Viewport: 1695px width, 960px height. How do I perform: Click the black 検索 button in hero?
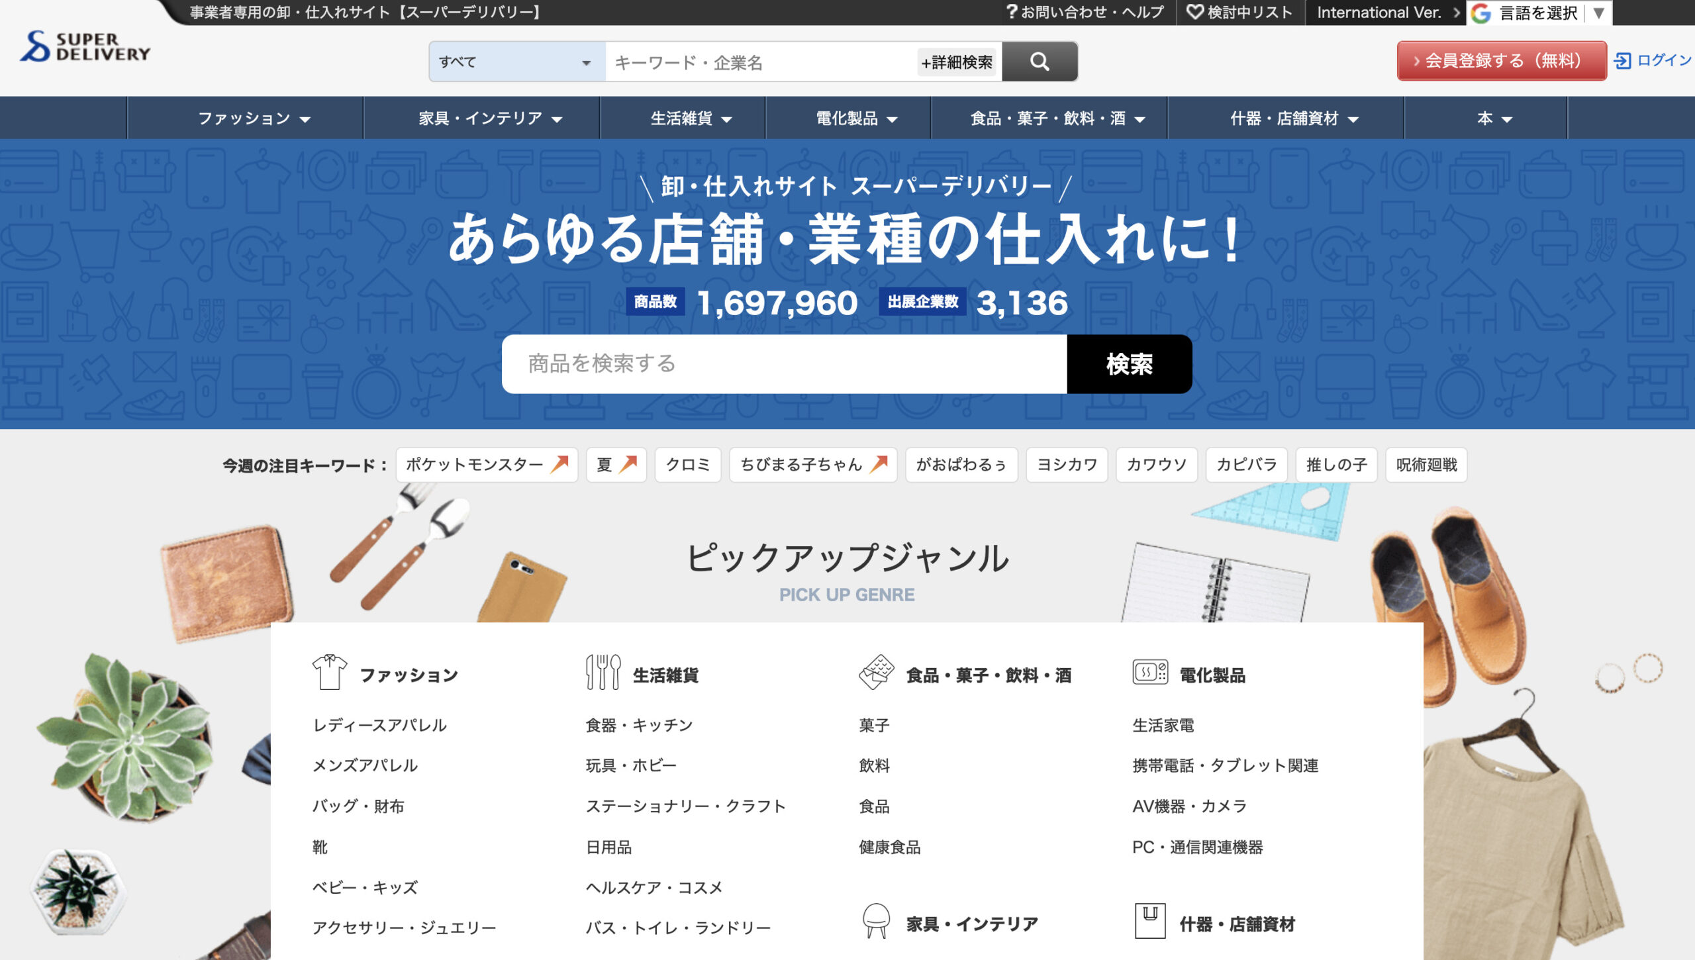[x=1130, y=364]
